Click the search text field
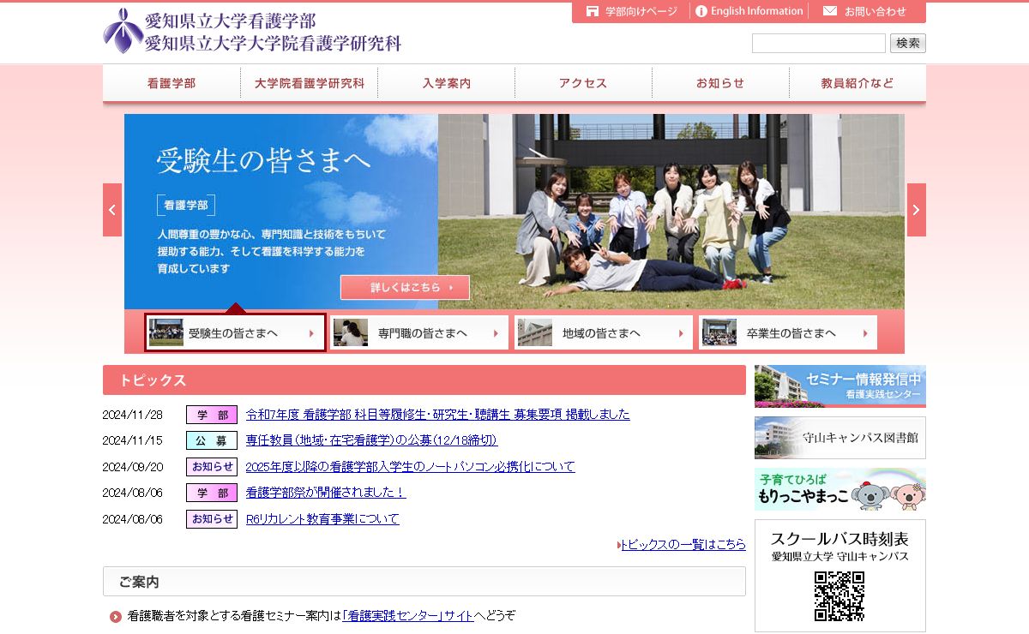 point(818,43)
